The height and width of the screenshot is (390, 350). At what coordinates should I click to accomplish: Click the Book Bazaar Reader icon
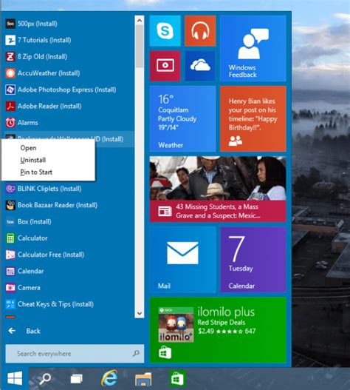point(10,205)
